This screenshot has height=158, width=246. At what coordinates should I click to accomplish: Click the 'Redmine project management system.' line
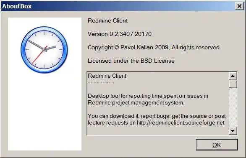point(136,103)
